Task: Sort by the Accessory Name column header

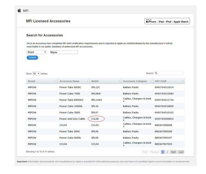Action: pos(74,81)
